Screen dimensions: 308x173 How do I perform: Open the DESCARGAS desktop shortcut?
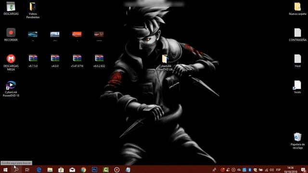[x=11, y=9]
